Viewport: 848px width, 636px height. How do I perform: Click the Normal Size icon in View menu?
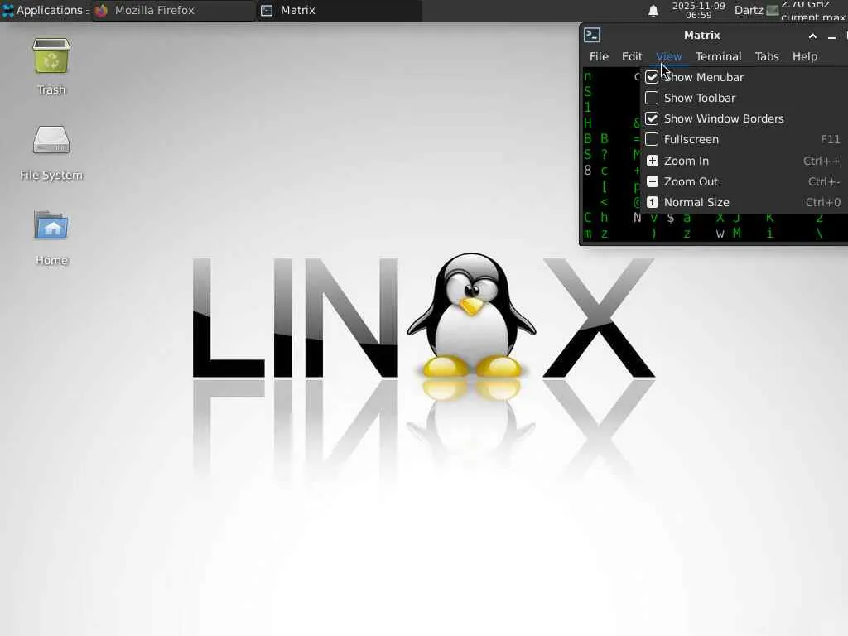653,202
